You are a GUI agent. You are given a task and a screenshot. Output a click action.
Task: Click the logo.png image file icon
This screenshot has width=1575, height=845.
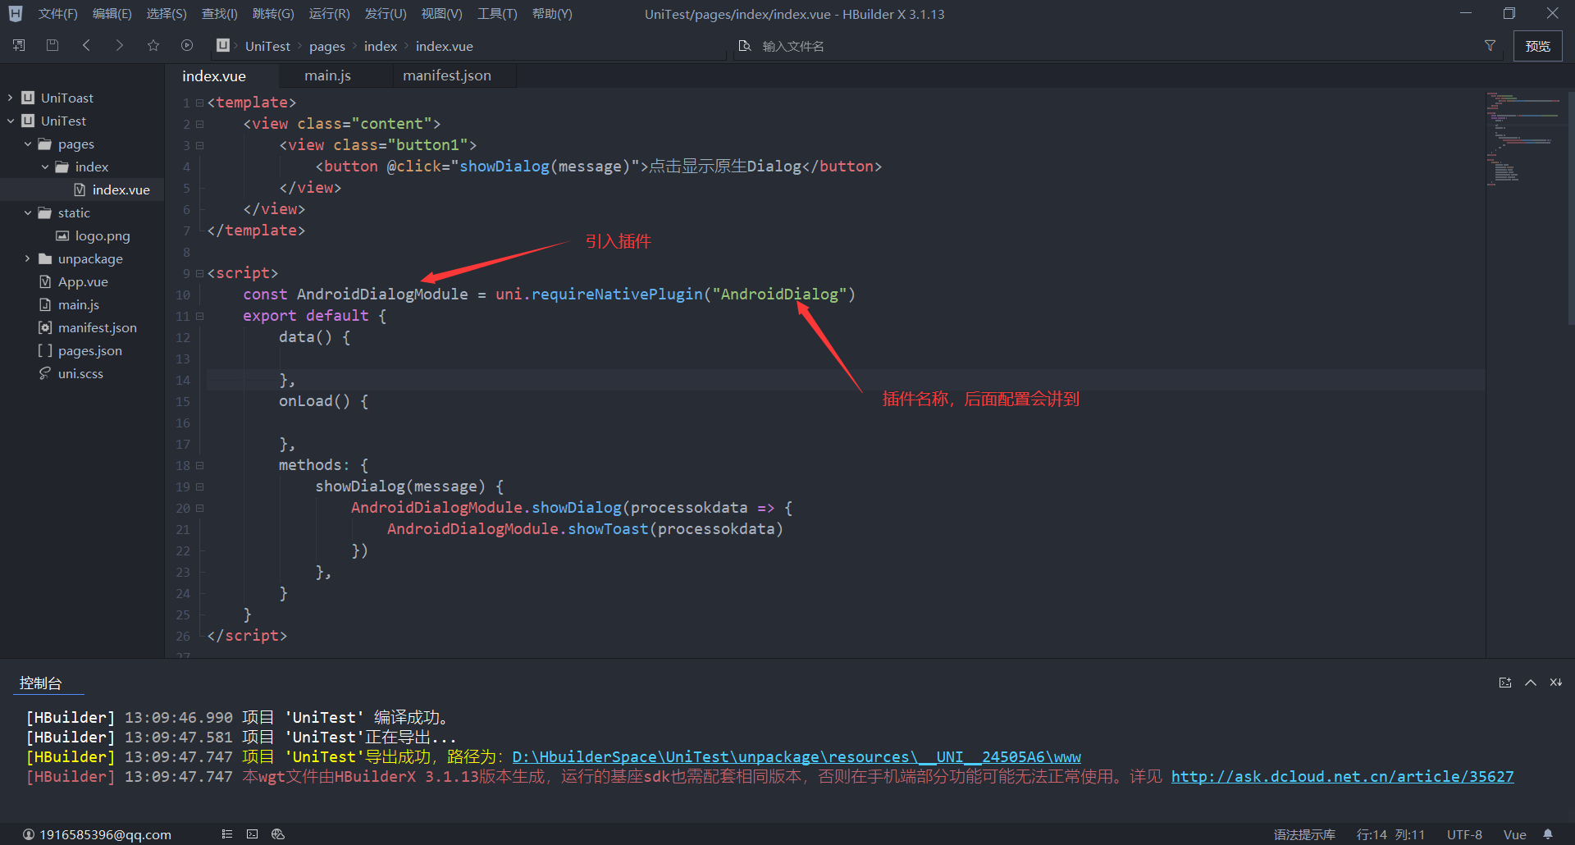(62, 235)
